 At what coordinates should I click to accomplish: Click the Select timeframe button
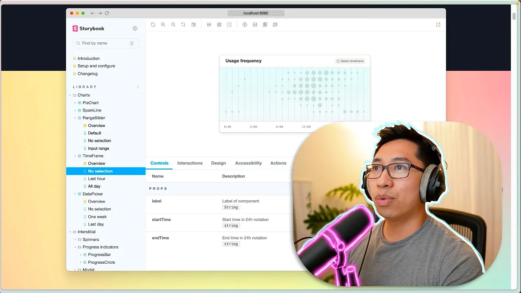350,61
